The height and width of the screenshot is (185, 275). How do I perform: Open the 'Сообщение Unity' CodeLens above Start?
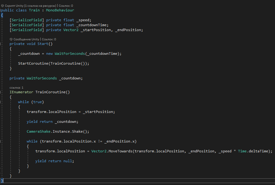[26, 39]
